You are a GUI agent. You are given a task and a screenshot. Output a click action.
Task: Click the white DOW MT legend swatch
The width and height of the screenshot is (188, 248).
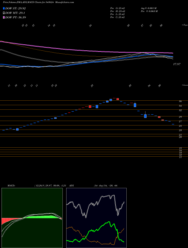click(x=4, y=13)
